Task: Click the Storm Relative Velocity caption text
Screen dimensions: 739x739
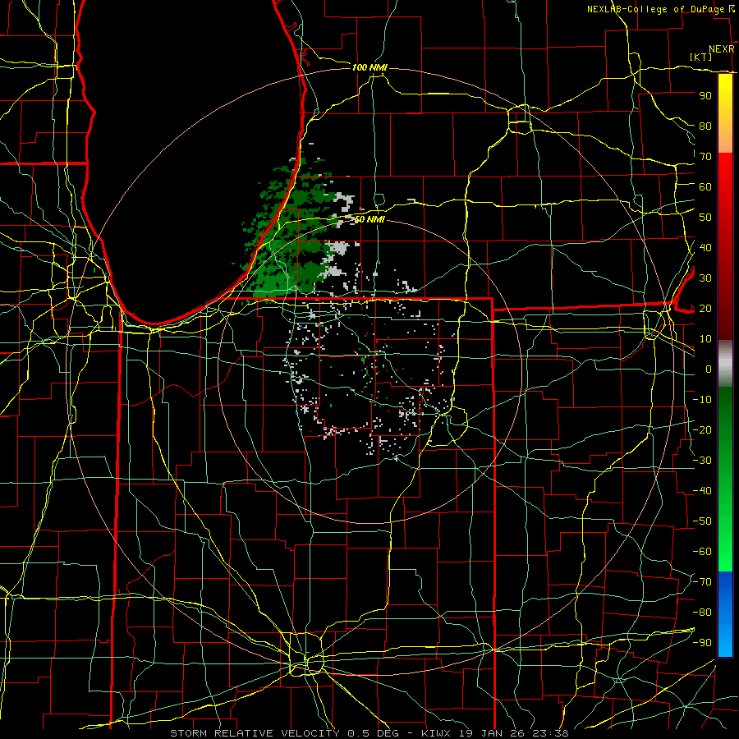Action: tap(369, 733)
